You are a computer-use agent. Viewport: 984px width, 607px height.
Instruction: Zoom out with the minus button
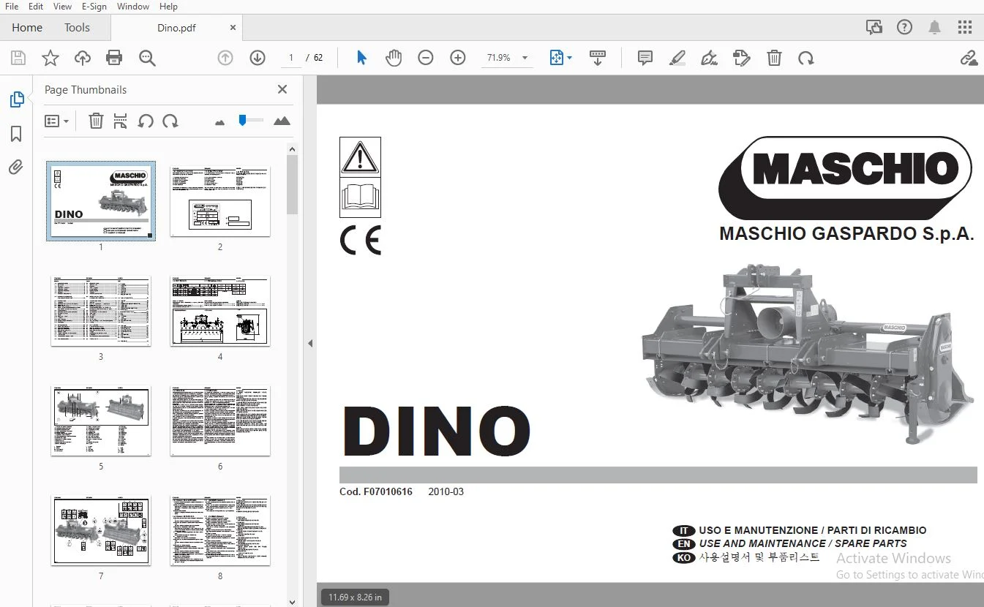[x=426, y=58]
